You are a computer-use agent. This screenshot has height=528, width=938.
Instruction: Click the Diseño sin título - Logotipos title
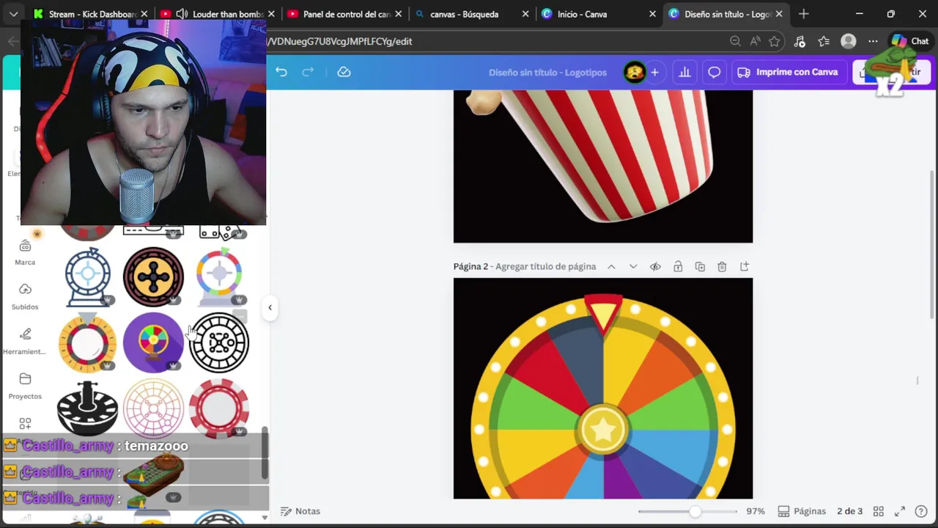coord(547,72)
